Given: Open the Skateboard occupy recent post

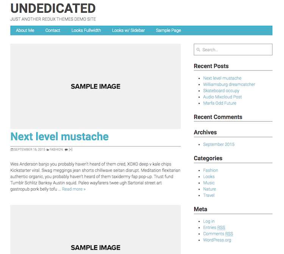Looking at the screenshot, I should click(221, 91).
